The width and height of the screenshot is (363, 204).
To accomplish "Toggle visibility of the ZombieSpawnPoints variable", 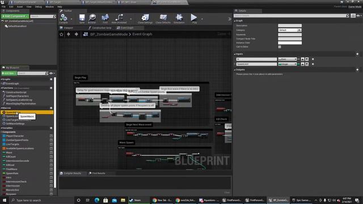I will click(x=51, y=140).
